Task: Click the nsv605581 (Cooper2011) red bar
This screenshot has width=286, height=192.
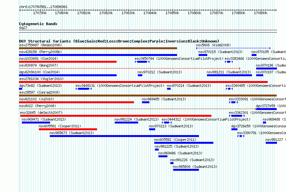Action: 68,129
